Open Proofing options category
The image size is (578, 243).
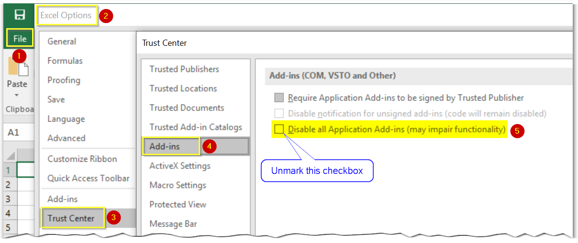pyautogui.click(x=64, y=80)
